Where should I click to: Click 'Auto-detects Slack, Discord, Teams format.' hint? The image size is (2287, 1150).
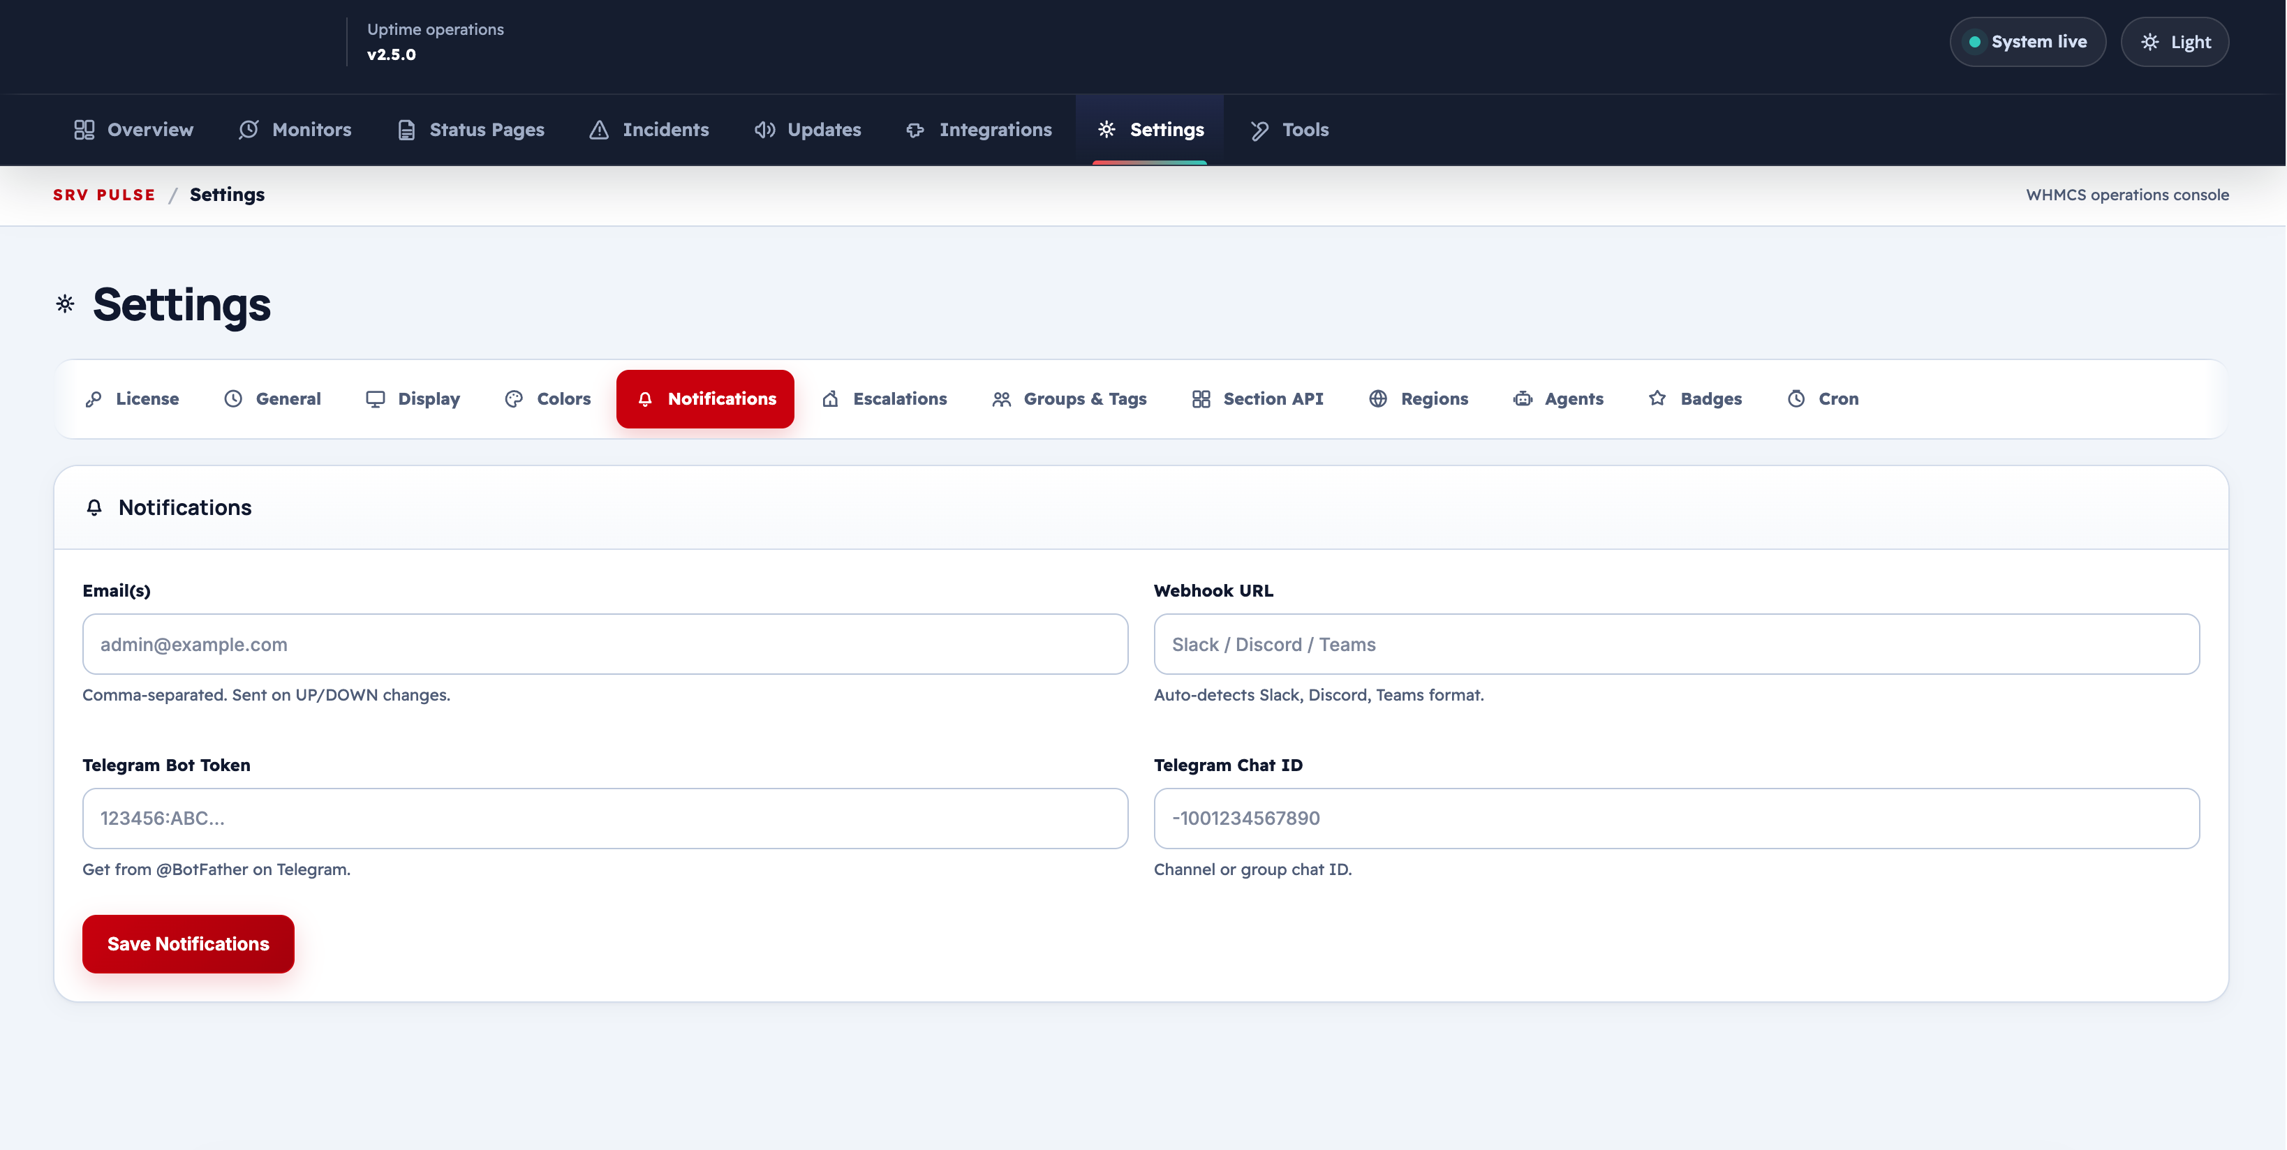tap(1319, 695)
